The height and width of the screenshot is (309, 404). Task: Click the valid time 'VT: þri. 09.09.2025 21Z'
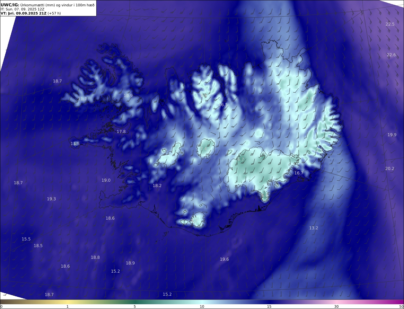[x=24, y=13]
